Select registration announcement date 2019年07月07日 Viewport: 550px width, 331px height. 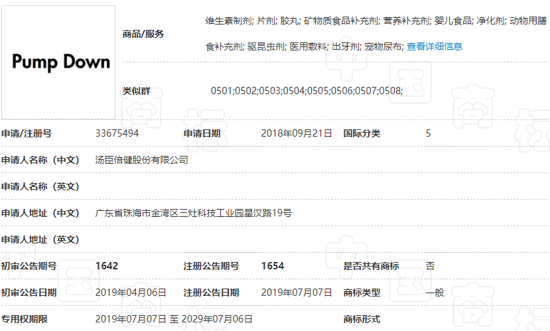[x=297, y=293]
